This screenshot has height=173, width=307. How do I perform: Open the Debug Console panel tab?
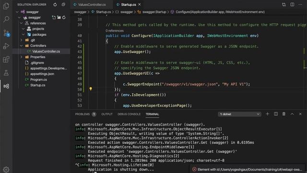click(x=129, y=114)
